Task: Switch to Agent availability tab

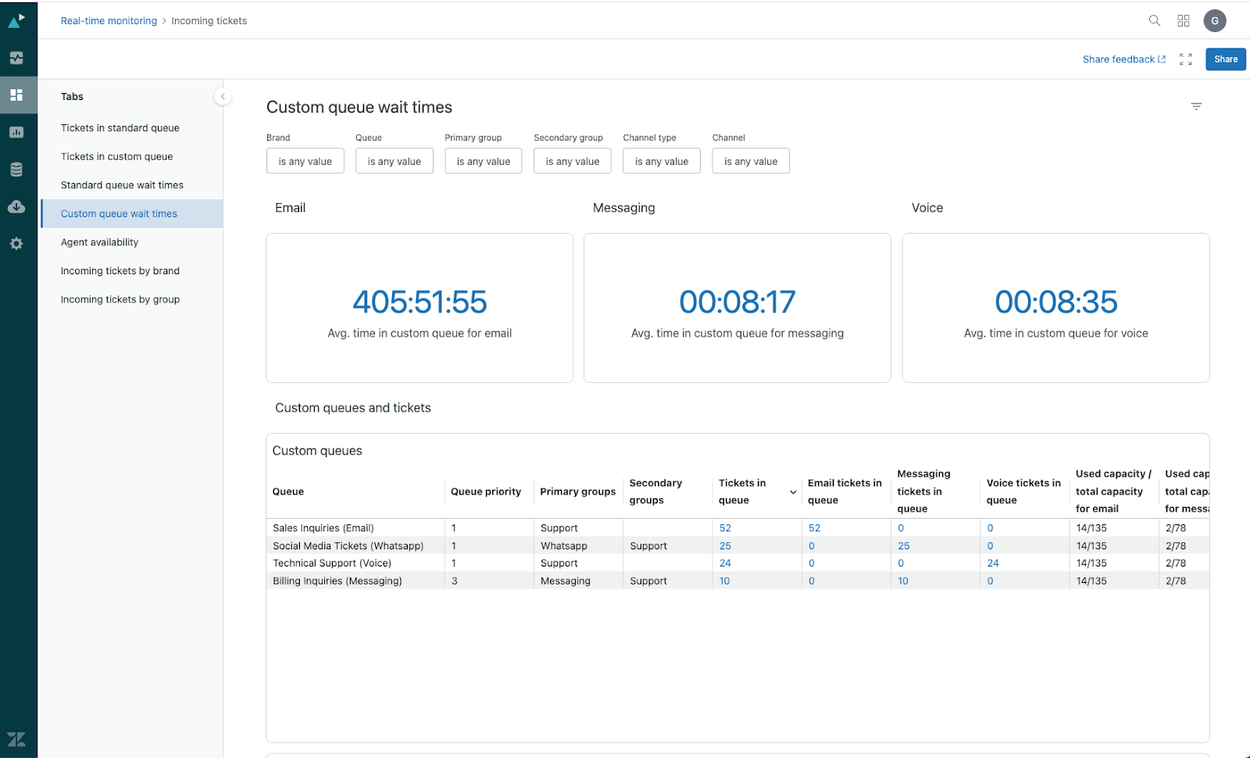Action: point(100,242)
